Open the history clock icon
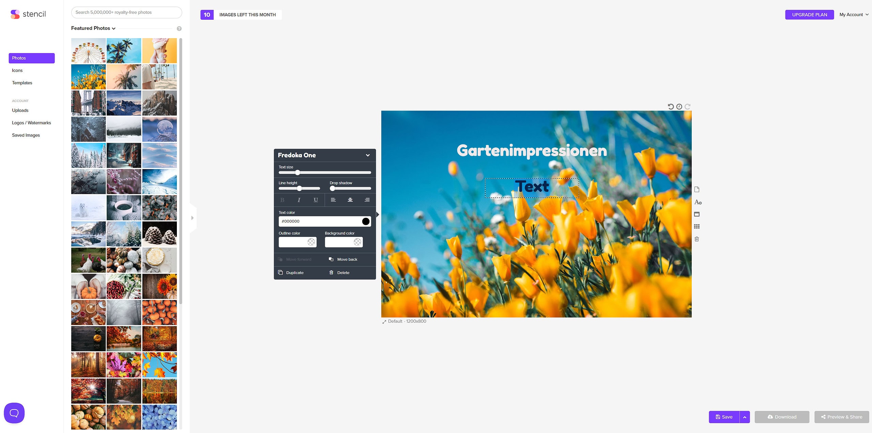872x433 pixels. tap(679, 107)
